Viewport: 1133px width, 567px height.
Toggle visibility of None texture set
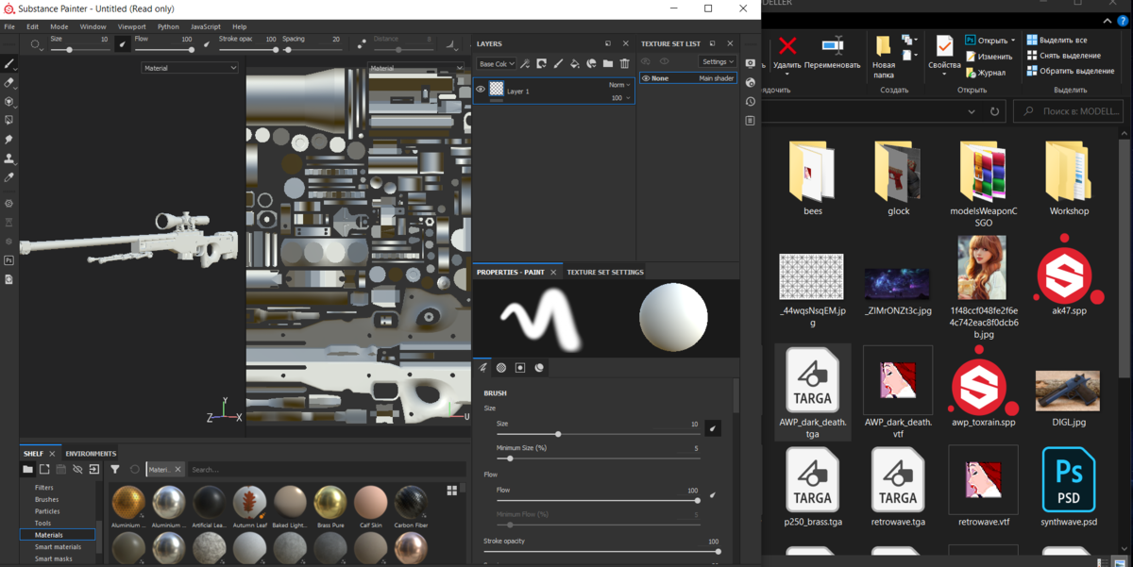tap(646, 78)
